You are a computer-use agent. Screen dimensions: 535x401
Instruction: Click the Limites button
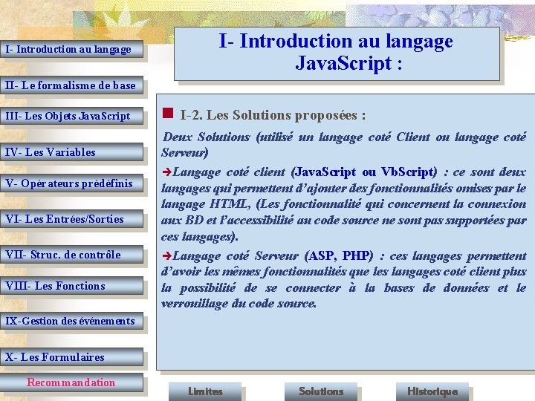(205, 392)
